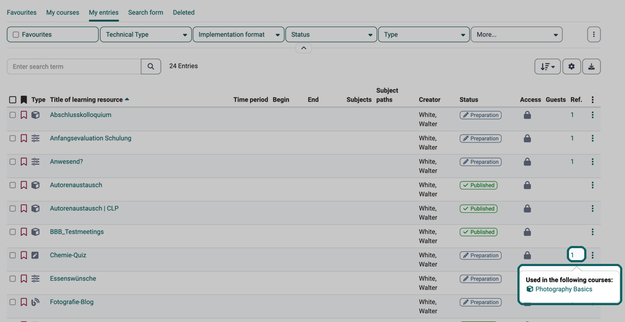The height and width of the screenshot is (322, 625).
Task: Focus the Enter search term field
Action: (74, 66)
